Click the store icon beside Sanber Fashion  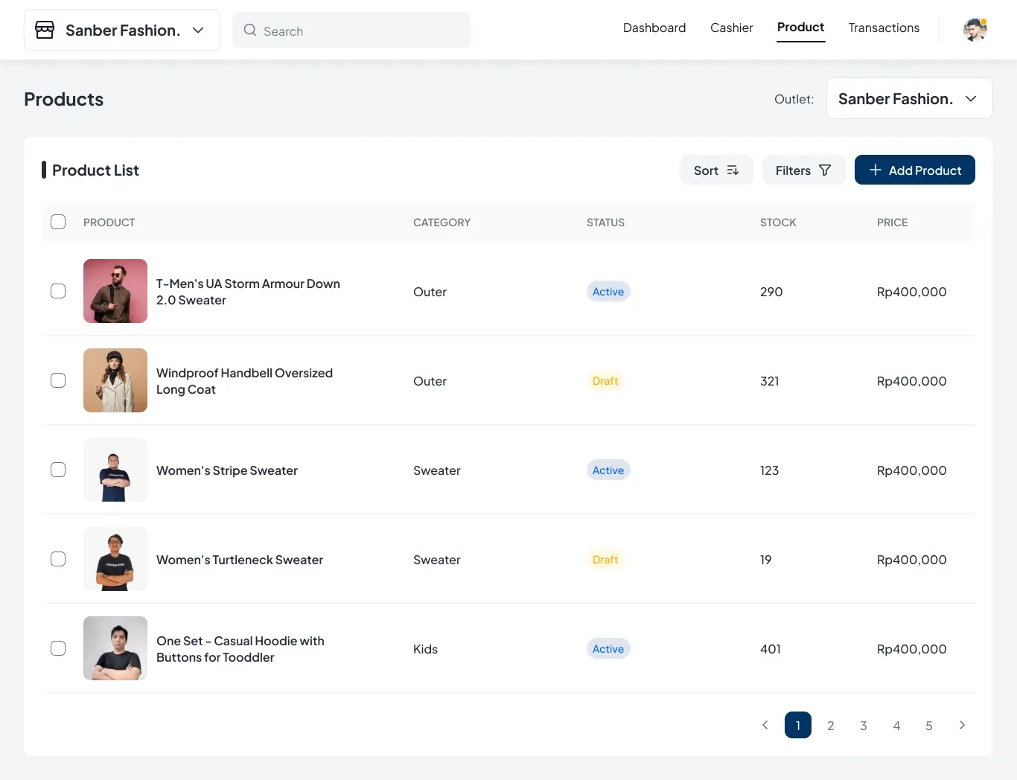coord(45,30)
